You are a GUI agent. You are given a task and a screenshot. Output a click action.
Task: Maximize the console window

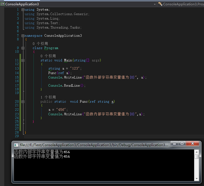pyautogui.click(x=182, y=144)
